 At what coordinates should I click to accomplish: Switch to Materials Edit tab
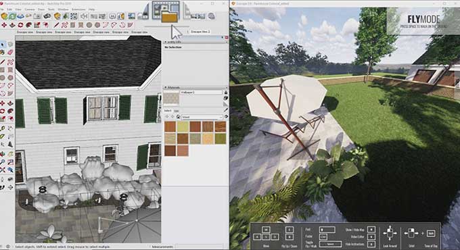point(177,111)
